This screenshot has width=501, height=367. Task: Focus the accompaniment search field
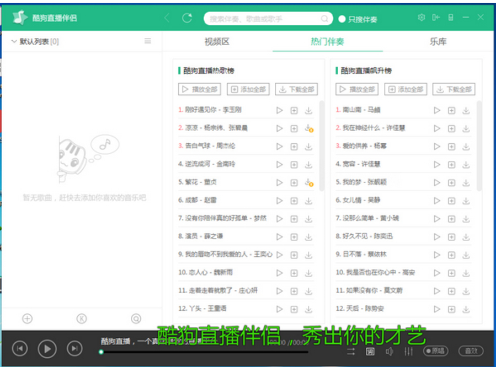[x=268, y=19]
